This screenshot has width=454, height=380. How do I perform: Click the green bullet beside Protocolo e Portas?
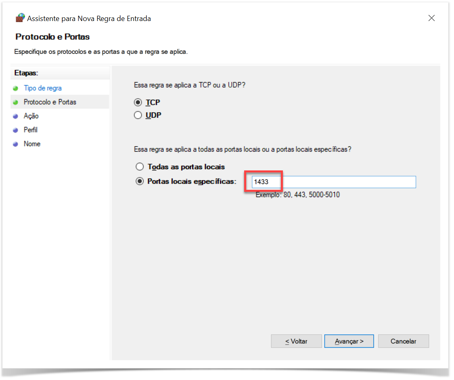16,102
